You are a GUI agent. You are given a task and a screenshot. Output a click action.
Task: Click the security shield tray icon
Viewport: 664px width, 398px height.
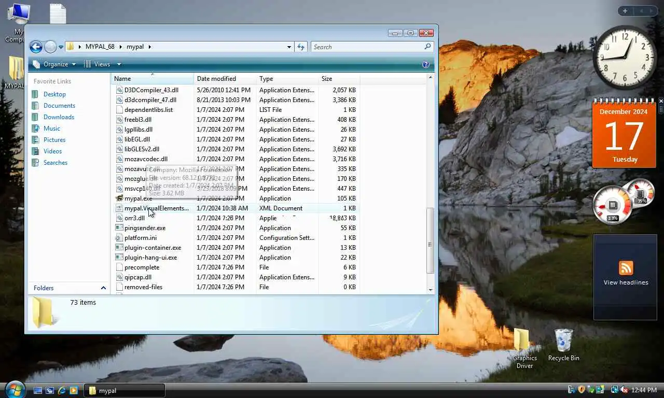coord(582,390)
